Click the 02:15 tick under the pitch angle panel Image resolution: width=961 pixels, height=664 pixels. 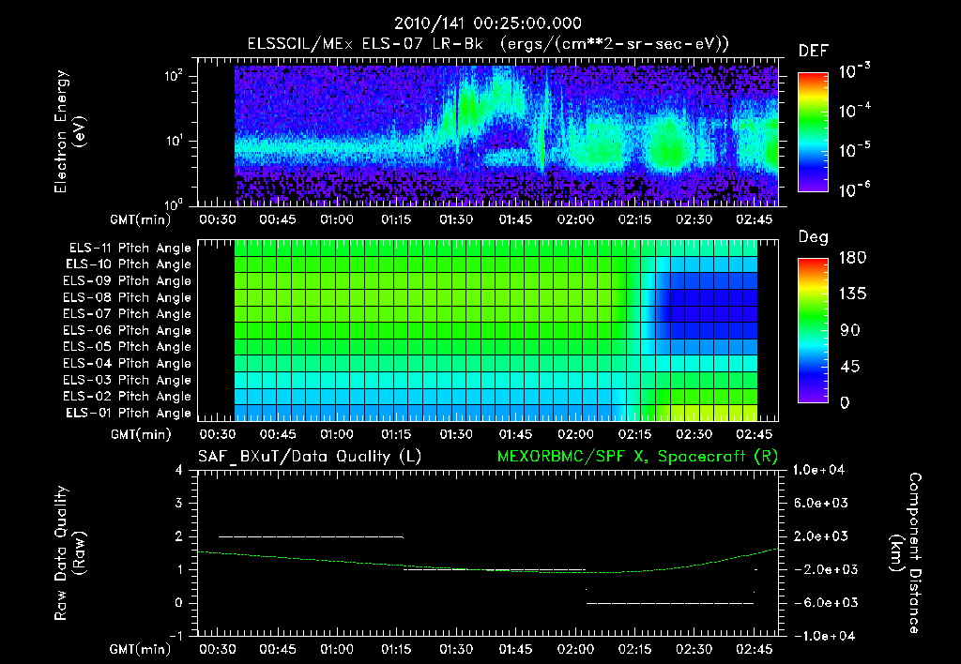pyautogui.click(x=634, y=434)
